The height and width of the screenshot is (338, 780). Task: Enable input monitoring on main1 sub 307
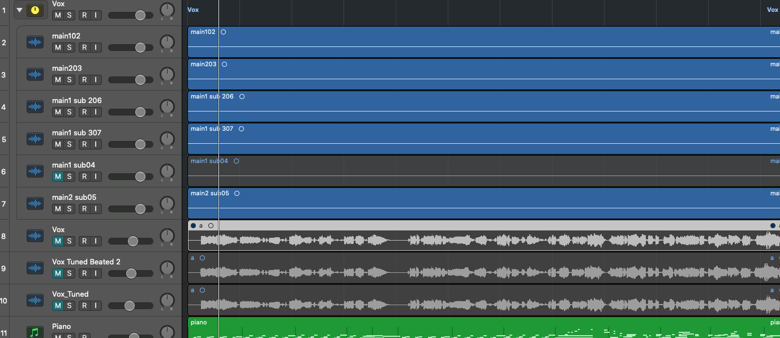[96, 144]
